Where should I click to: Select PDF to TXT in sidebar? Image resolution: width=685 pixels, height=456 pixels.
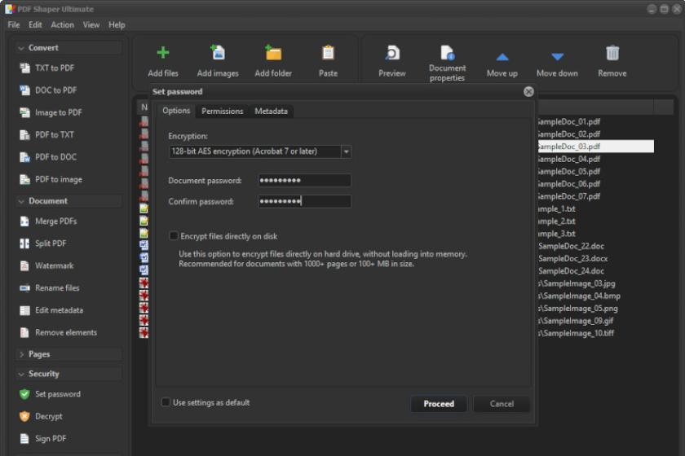pyautogui.click(x=54, y=135)
